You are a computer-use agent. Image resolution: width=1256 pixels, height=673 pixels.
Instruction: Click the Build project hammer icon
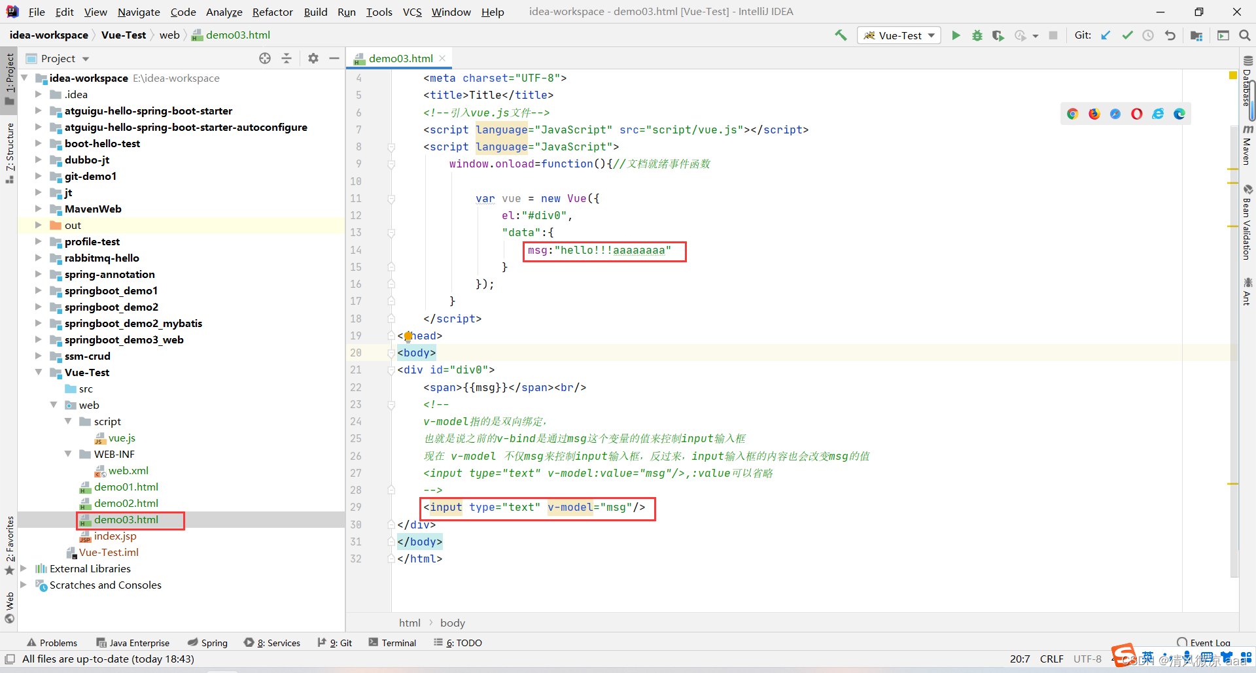(841, 35)
